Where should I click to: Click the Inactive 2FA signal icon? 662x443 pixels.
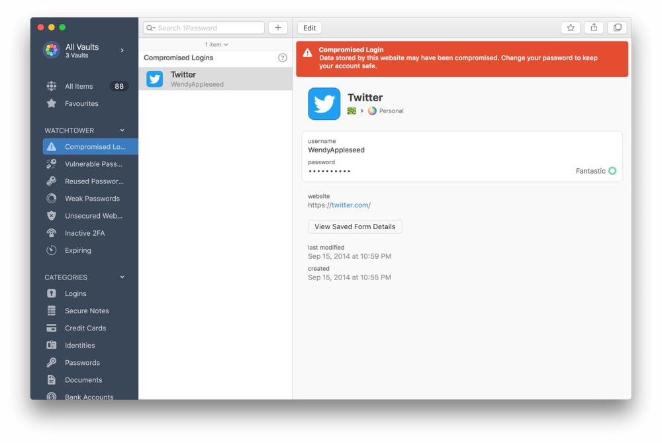(x=52, y=233)
